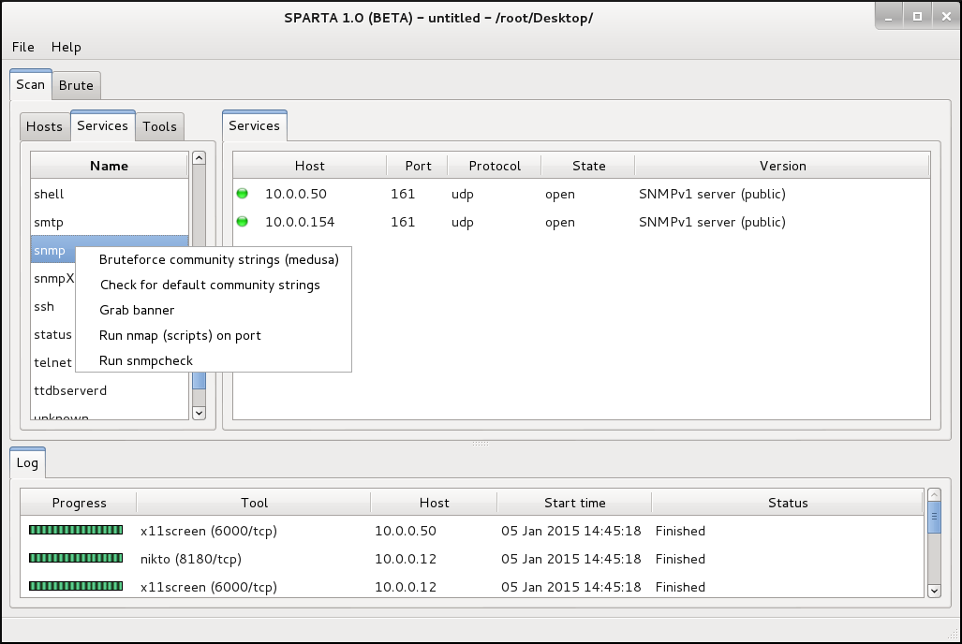
Task: Switch to the Hosts tab
Action: (x=44, y=126)
